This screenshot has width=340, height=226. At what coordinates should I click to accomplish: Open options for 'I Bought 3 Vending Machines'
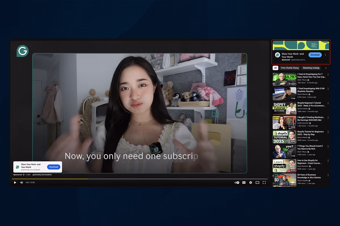pyautogui.click(x=328, y=118)
